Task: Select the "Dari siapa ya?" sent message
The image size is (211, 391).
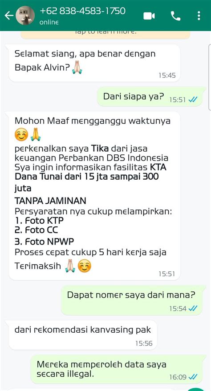Action: [150, 97]
